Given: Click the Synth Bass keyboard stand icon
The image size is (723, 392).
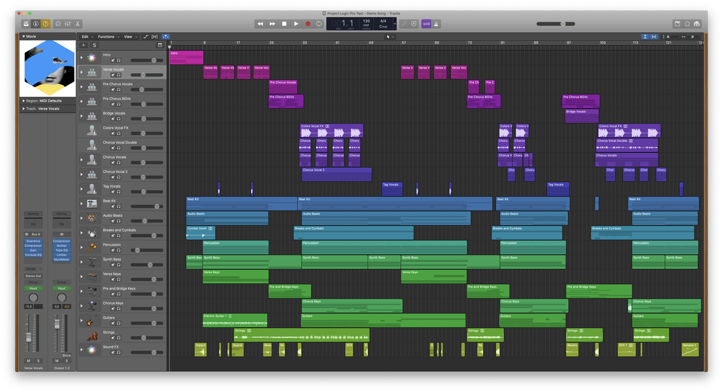Looking at the screenshot, I should (x=92, y=262).
